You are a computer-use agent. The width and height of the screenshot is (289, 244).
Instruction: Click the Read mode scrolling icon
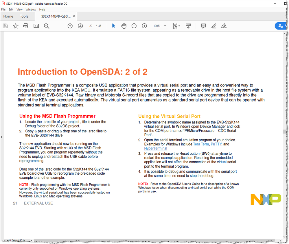pos(188,26)
